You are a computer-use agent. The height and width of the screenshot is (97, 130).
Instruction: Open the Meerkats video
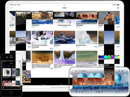pos(64,38)
